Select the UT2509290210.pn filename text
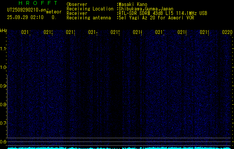This screenshot has height=149, width=234. click(26, 10)
